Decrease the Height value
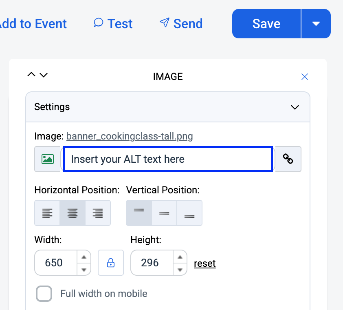Screen dimensions: 343x310 point(180,269)
